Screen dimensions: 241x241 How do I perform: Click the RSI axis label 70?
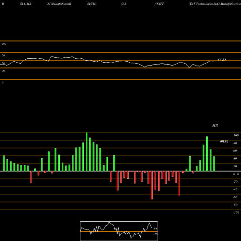click(3, 55)
